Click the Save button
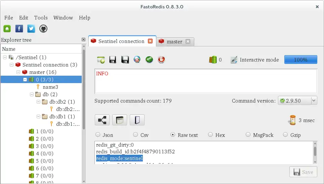Image resolution: width=324 pixels, height=184 pixels. (x=303, y=172)
